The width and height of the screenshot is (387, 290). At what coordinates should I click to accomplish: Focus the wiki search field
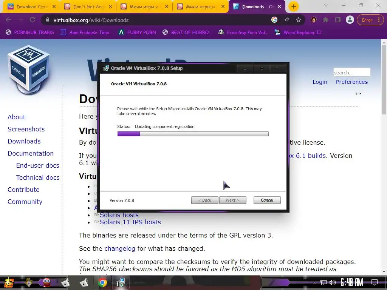click(352, 72)
